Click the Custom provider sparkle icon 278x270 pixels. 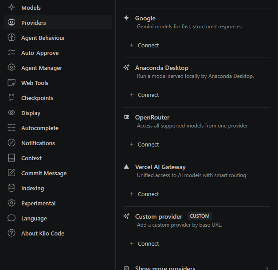click(x=126, y=216)
